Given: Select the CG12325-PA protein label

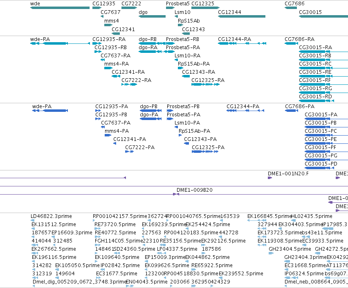Looking at the screenshot, I should point(208,147).
